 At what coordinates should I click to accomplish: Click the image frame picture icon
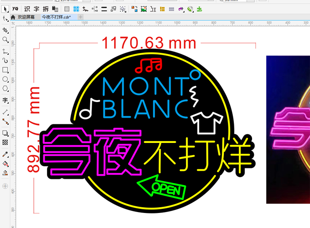(x=144, y=9)
